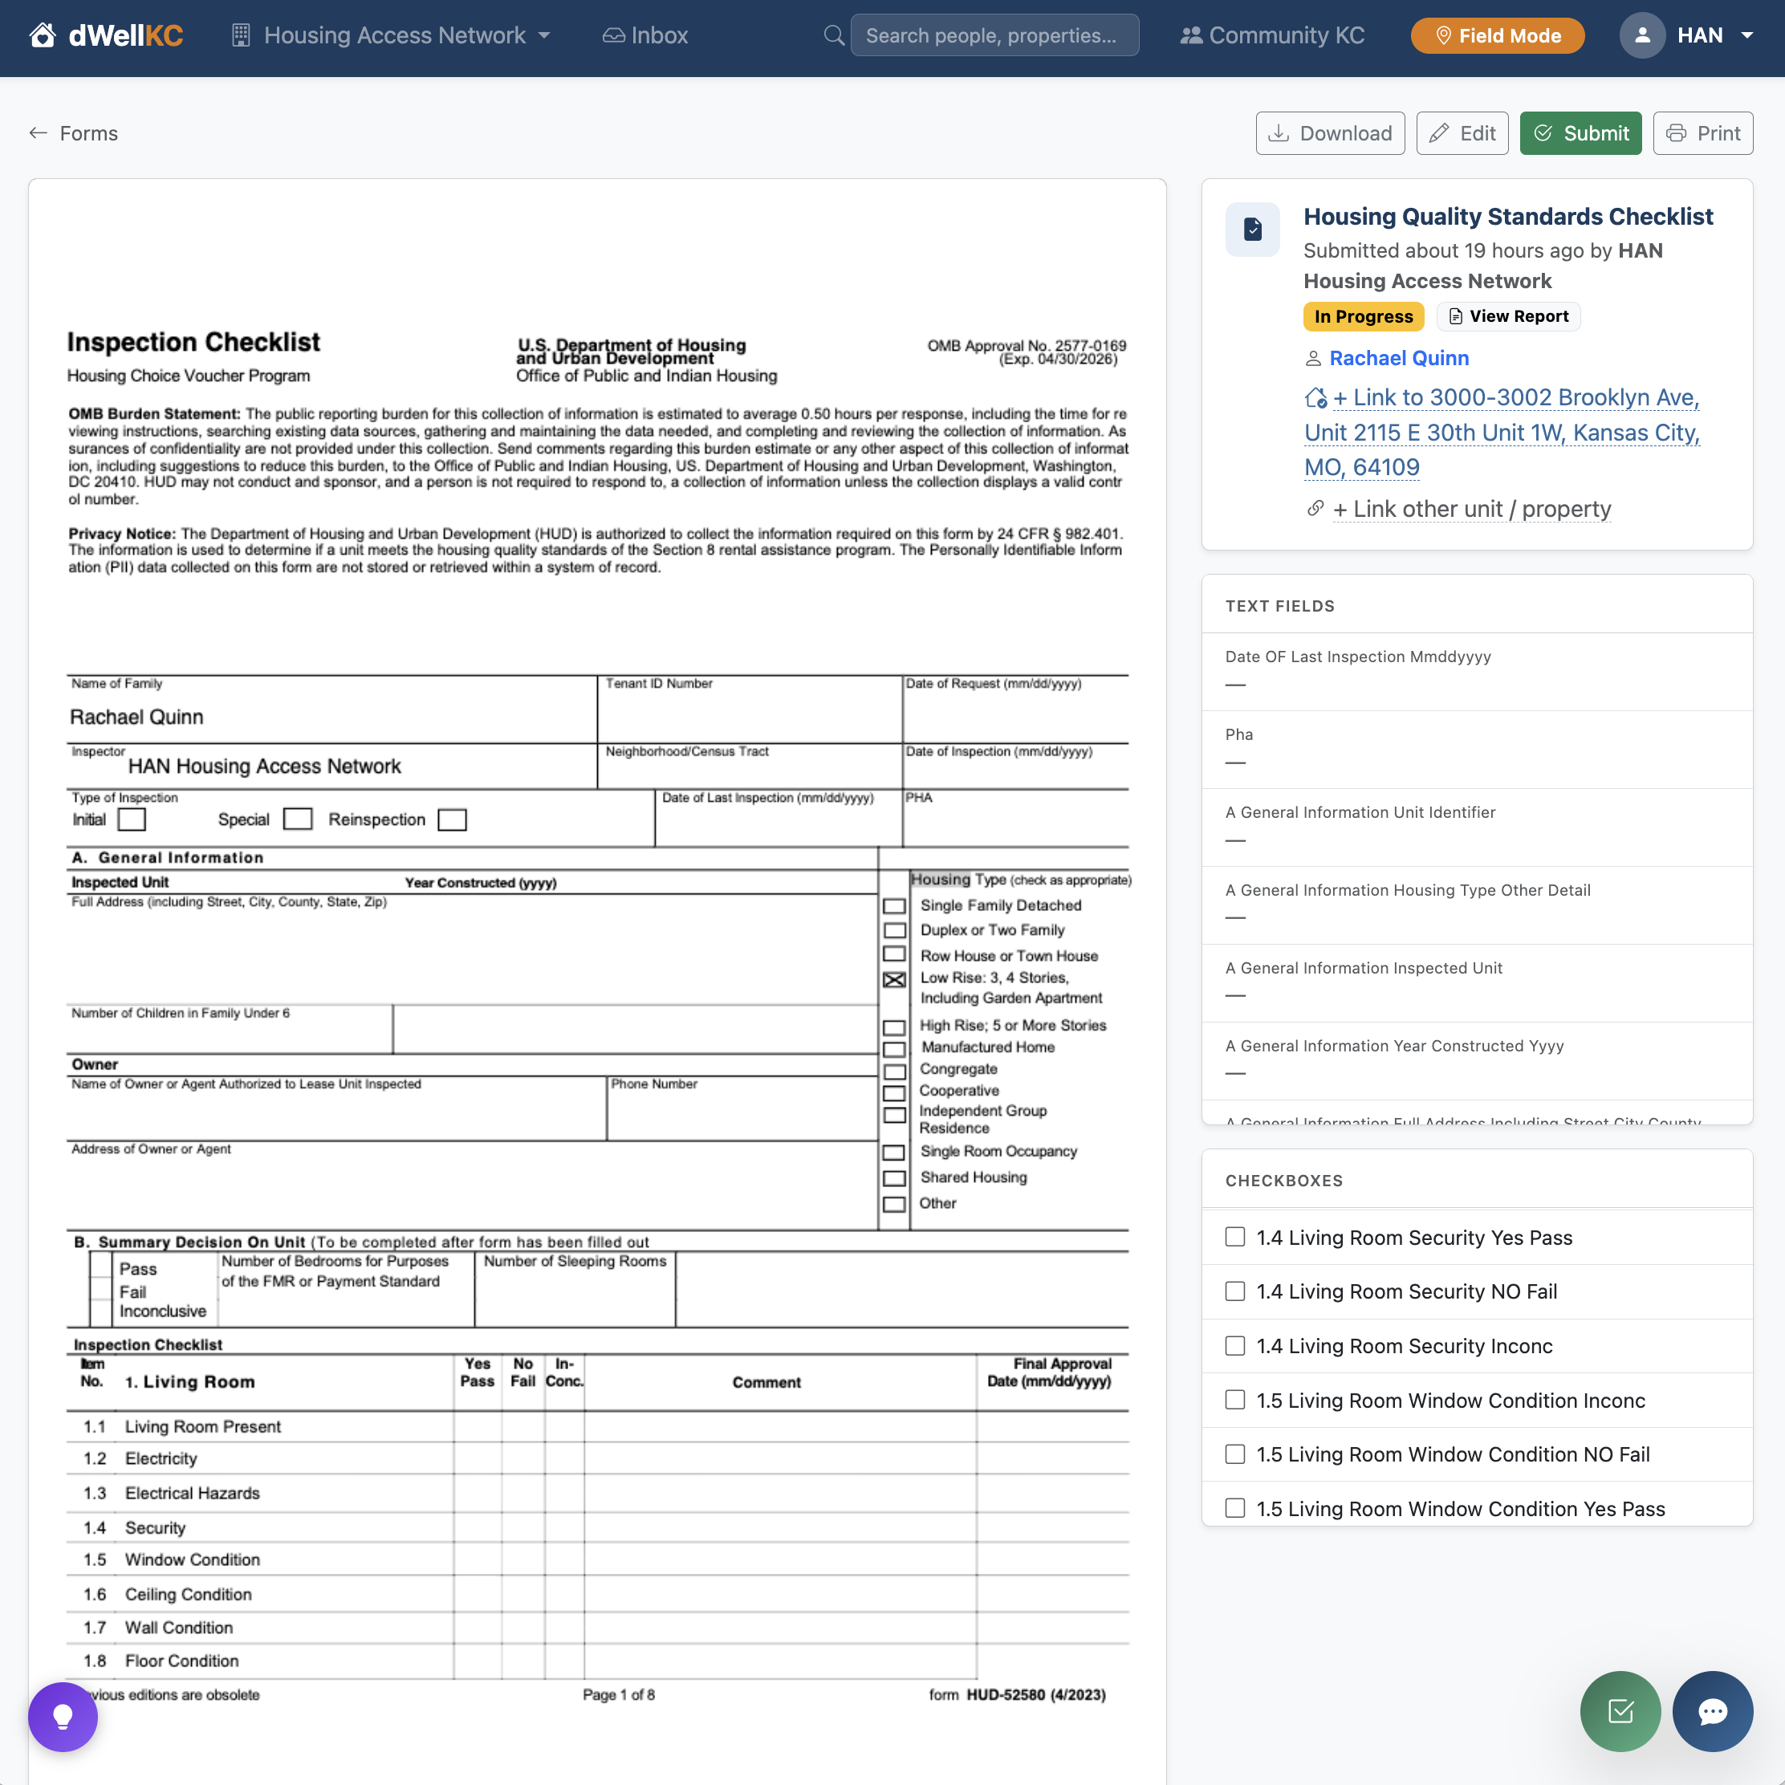Click the pencil icon on Edit
Viewport: 1785px width, 1785px height.
coord(1438,133)
